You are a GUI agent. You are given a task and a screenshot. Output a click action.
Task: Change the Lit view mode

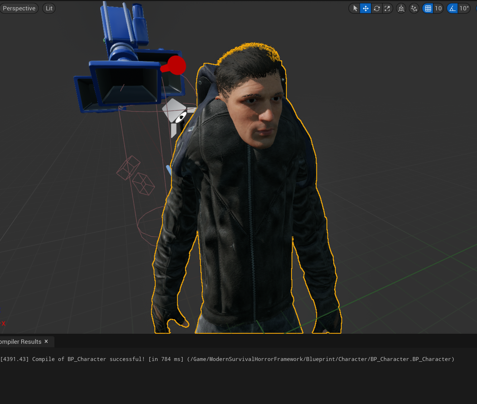[x=49, y=8]
